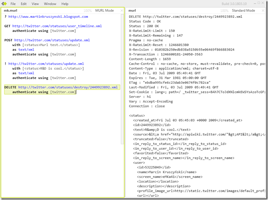The height and width of the screenshot is (200, 268).
Task: Click the 'X-RateLimit-Limit : 150' line
Action: coord(152,31)
